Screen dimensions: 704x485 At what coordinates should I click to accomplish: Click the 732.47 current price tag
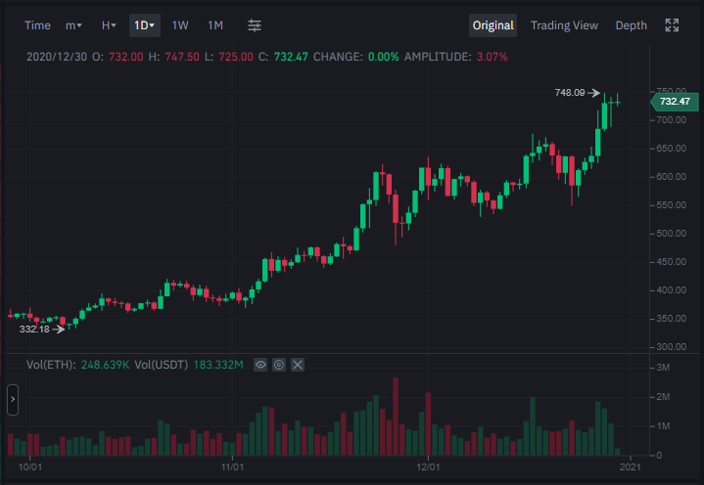[675, 102]
